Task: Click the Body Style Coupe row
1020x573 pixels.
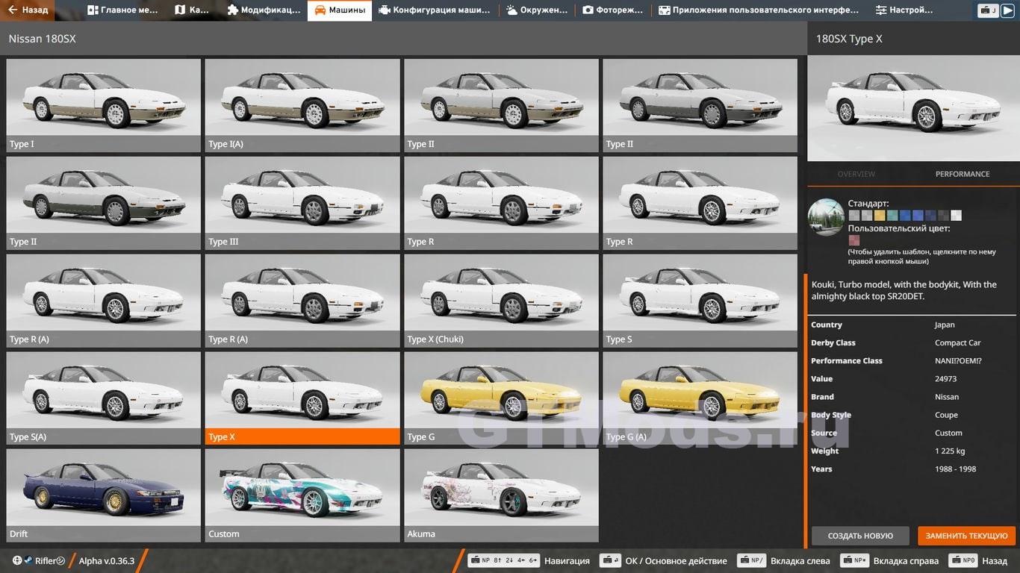Action: click(912, 415)
